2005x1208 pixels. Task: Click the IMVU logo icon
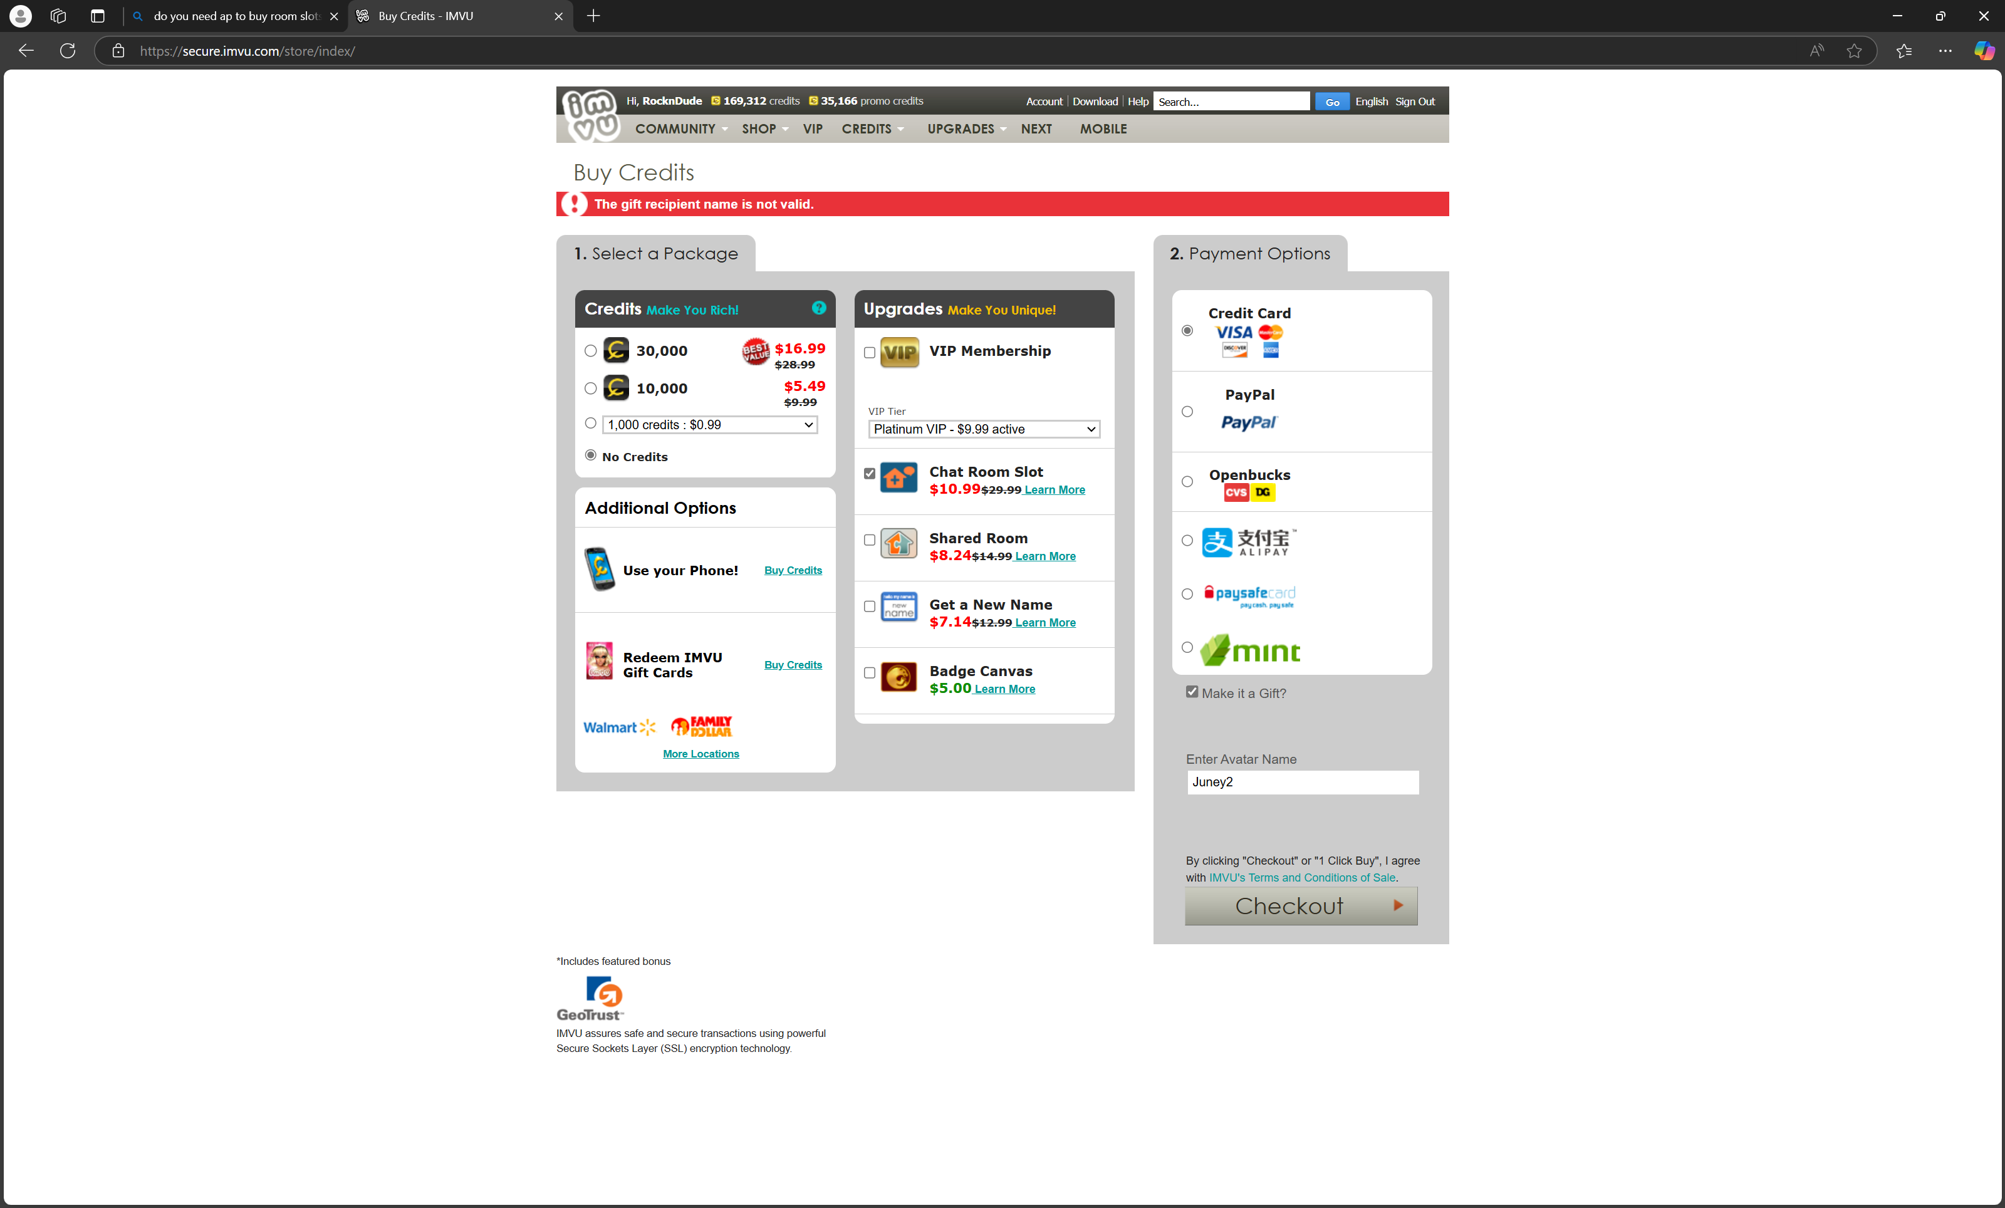591,115
